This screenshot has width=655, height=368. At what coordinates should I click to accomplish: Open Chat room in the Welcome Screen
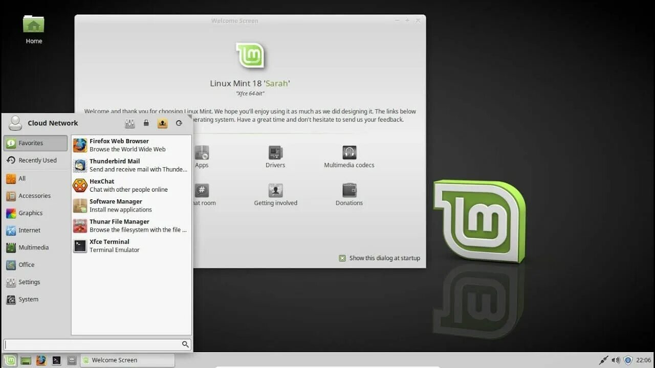(x=203, y=195)
